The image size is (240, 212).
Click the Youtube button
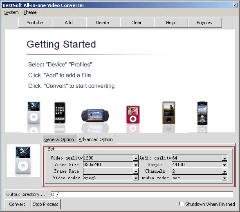click(x=35, y=23)
